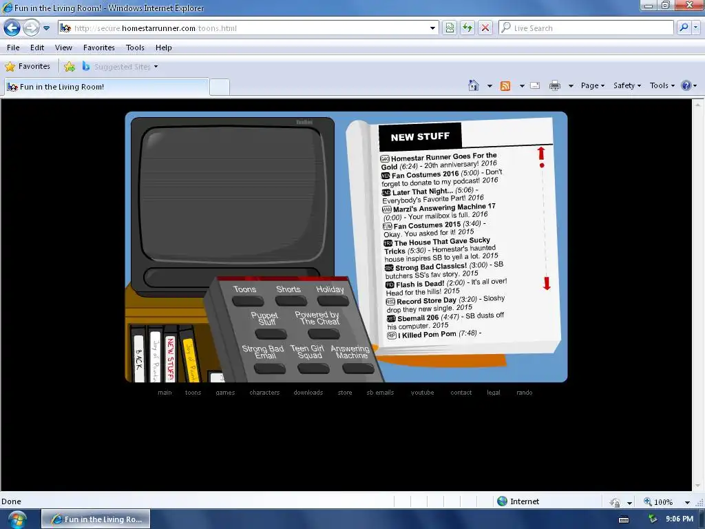This screenshot has height=529, width=705.
Task: Click the Add to Favorites Bar icon
Action: click(x=70, y=67)
